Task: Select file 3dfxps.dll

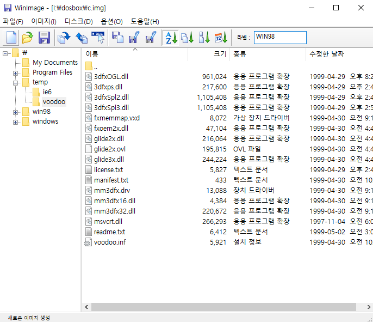Action: tap(108, 87)
